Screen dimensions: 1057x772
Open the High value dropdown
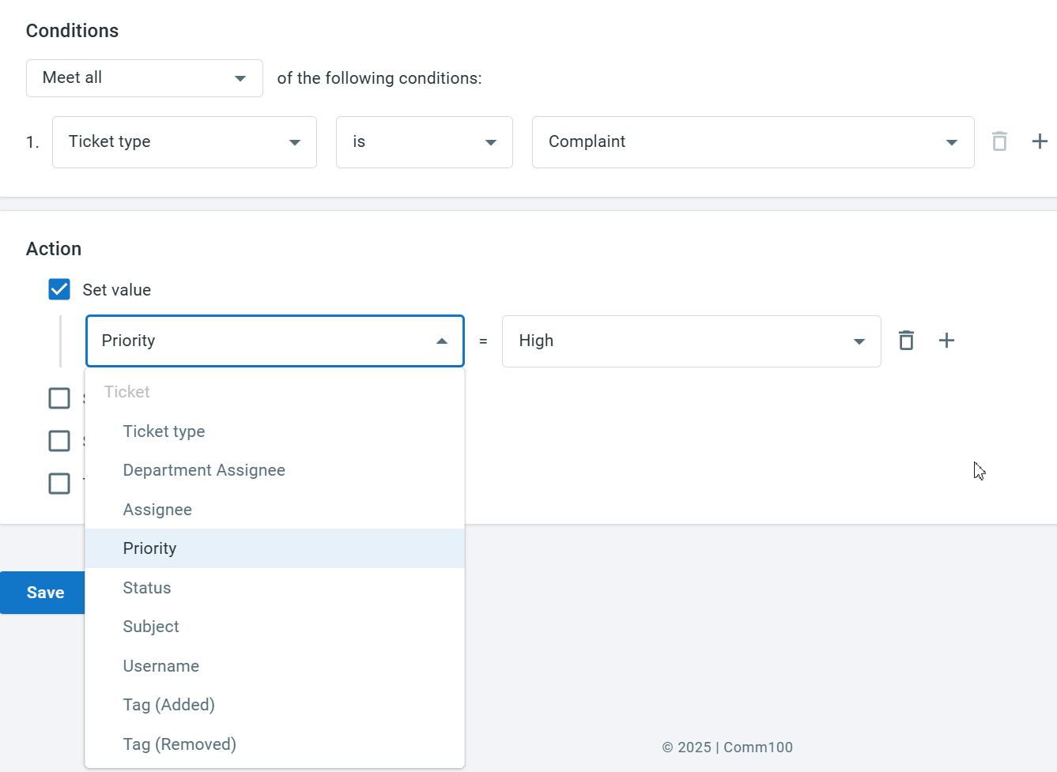tap(692, 341)
